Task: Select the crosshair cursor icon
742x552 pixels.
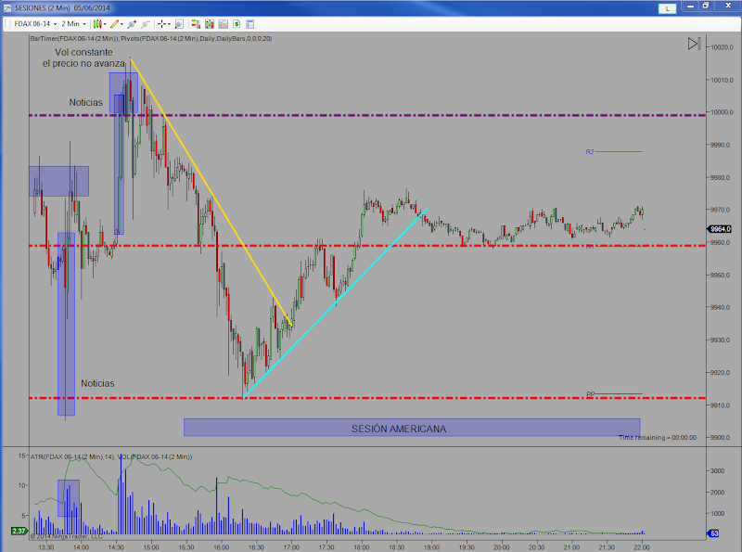Action: pos(161,24)
